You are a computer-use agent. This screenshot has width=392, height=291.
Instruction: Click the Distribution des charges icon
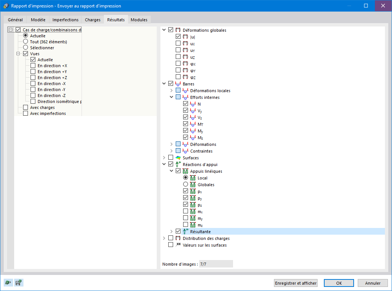[178, 238]
